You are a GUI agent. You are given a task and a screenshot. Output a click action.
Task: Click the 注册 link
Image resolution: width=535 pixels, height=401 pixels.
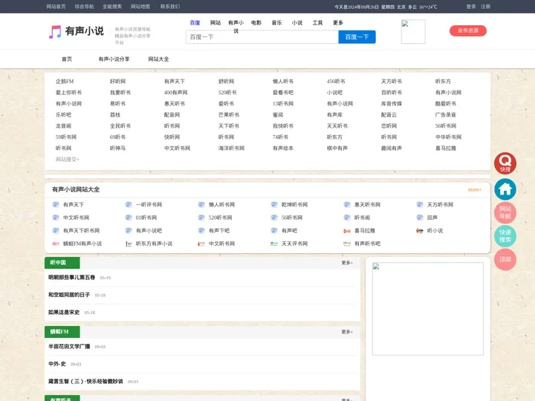click(x=485, y=7)
